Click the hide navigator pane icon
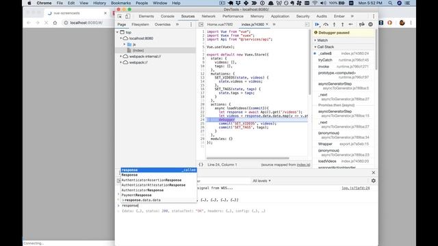The image size is (438, 246). [x=201, y=25]
